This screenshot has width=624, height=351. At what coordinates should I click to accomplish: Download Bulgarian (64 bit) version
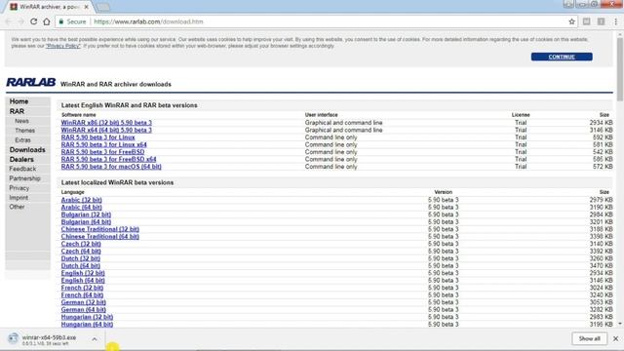coord(86,222)
